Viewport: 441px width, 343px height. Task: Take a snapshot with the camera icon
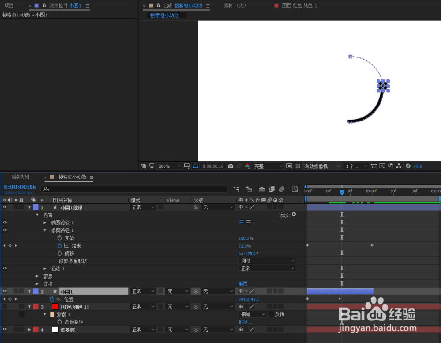coord(231,166)
